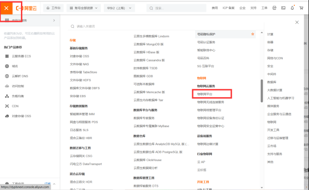Open the notifications bell icon
This screenshot has width=309, height=190.
click(x=292, y=8)
